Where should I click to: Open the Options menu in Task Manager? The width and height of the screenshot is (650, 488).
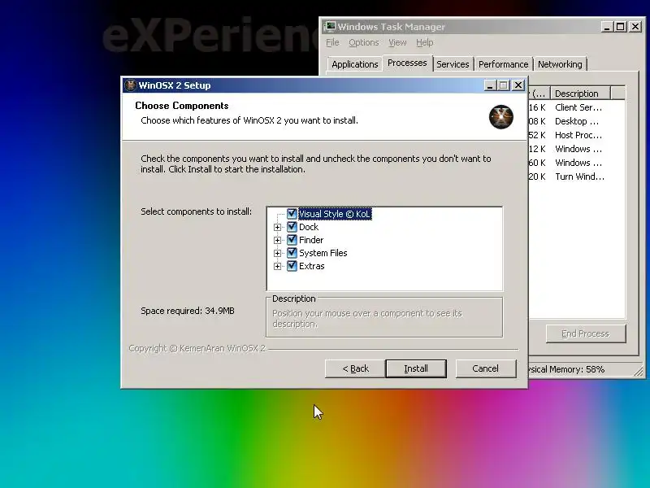pyautogui.click(x=363, y=42)
